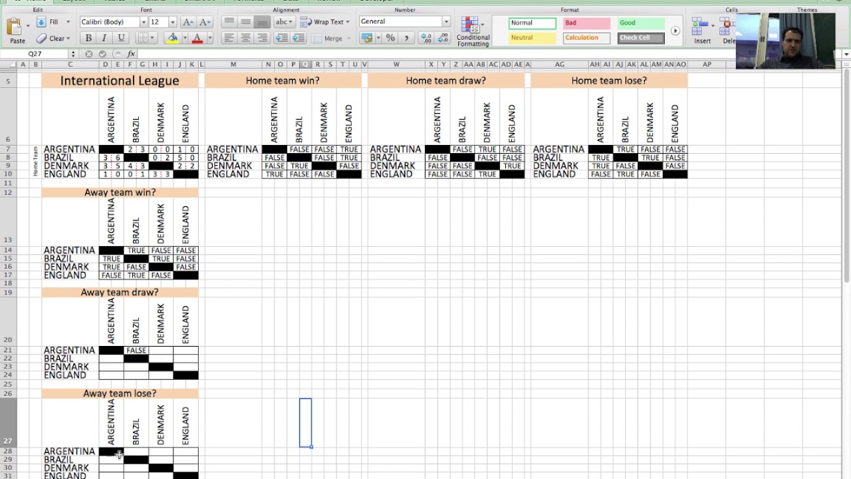Apply the Bad cell style
The image size is (851, 479).
click(x=586, y=23)
